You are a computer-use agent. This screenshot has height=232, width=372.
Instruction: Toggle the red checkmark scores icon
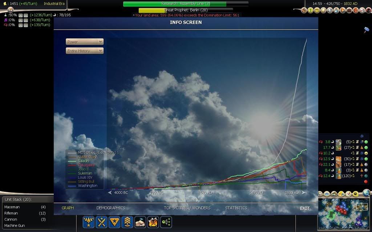click(x=348, y=194)
